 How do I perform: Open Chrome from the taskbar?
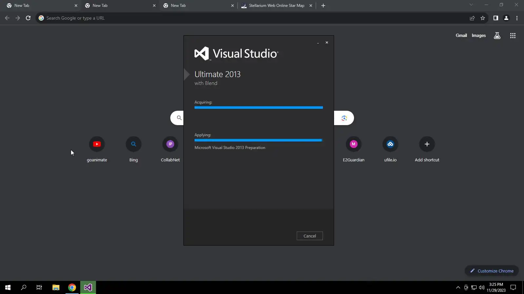[x=72, y=287]
